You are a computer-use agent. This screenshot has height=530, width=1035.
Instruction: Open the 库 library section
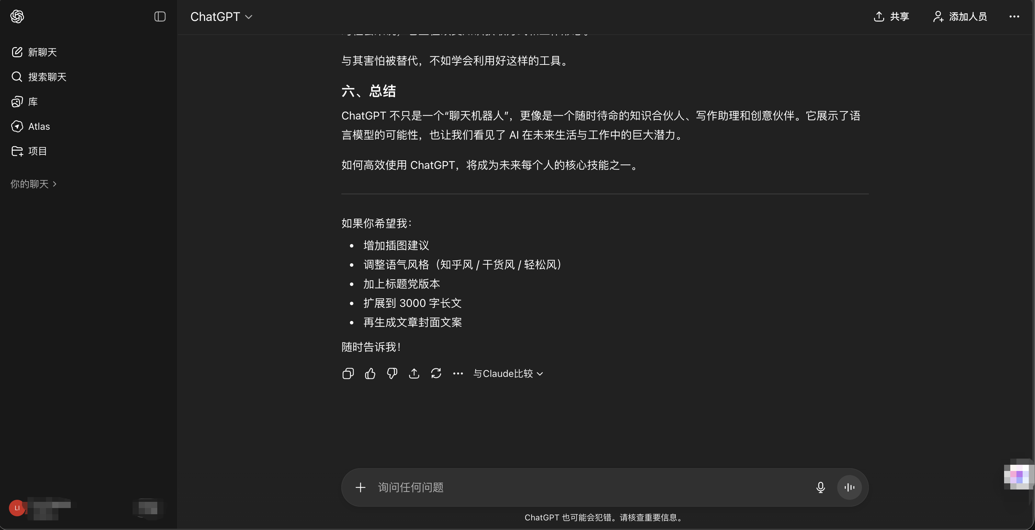pos(33,102)
